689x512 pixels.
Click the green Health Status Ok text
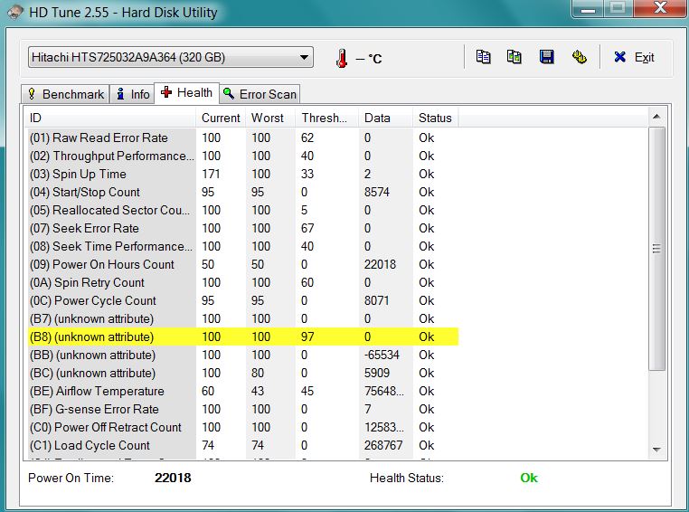click(x=529, y=478)
